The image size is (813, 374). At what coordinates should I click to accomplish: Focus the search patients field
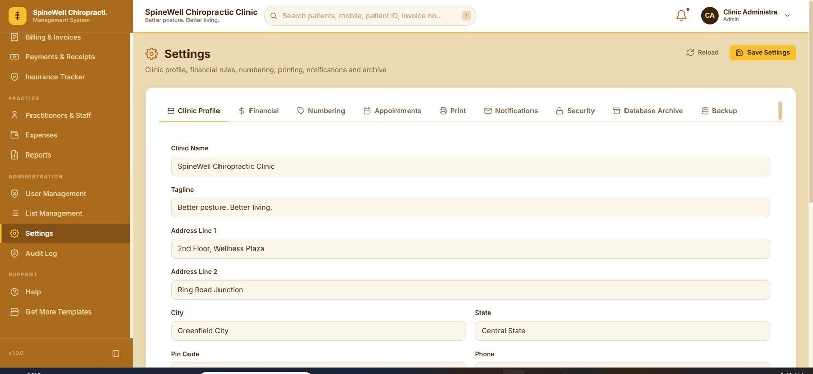[370, 16]
